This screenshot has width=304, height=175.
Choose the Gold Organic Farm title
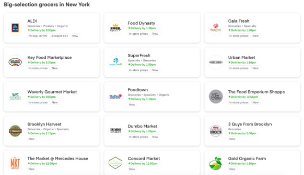click(x=247, y=158)
